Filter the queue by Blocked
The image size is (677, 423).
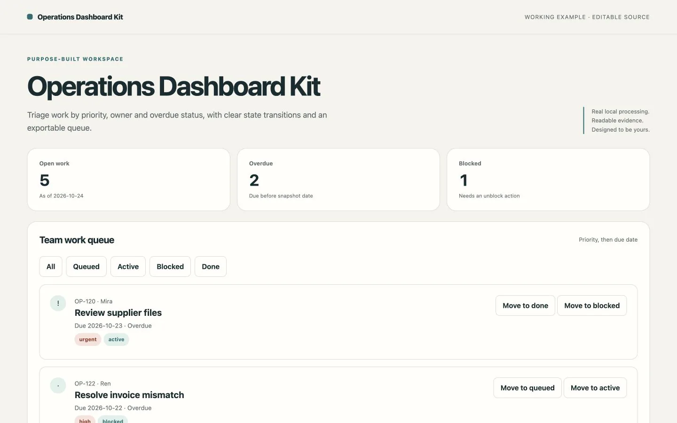(170, 266)
